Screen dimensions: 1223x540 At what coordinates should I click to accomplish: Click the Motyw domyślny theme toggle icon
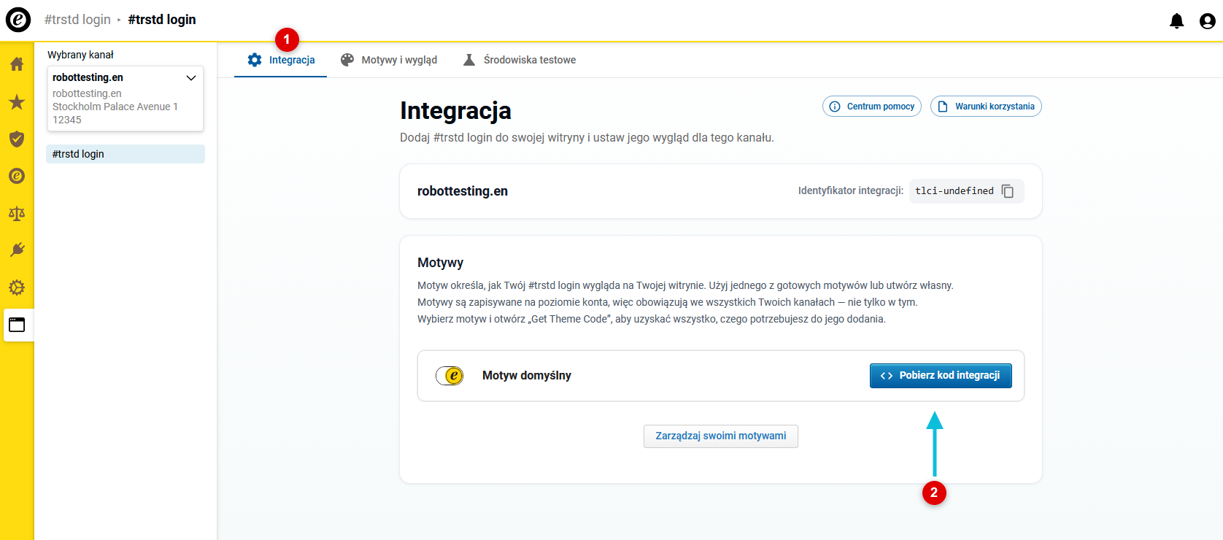pos(450,376)
